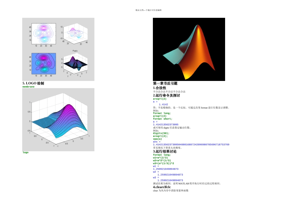Click the 'w1 =' output label
The width and height of the screenshot is (297, 210).
156,166
